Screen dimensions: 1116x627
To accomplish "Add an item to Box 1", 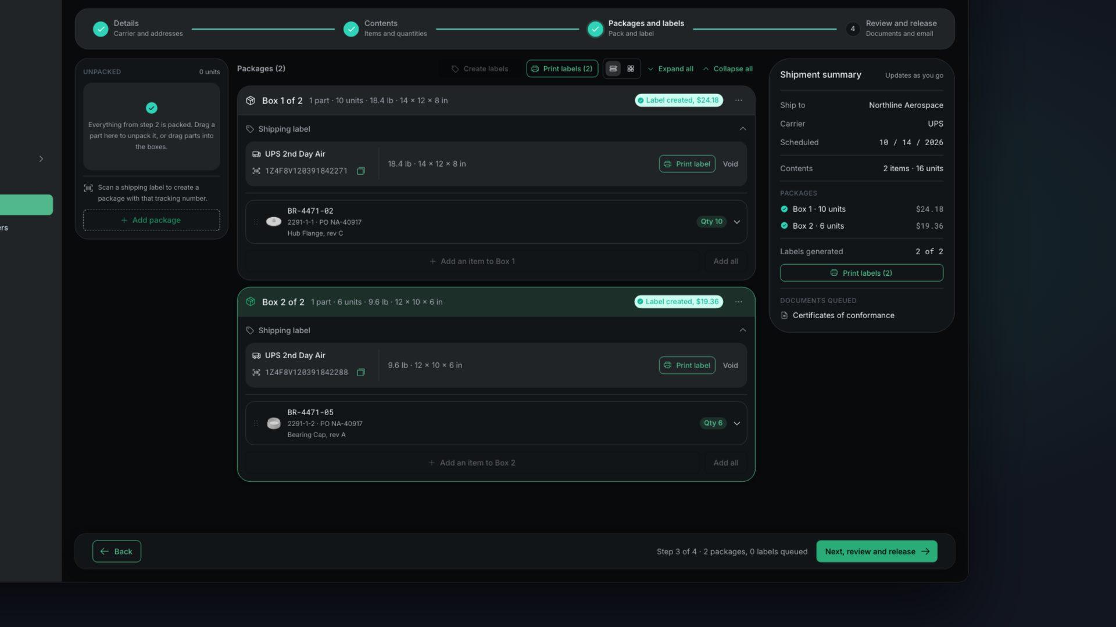I will [472, 261].
